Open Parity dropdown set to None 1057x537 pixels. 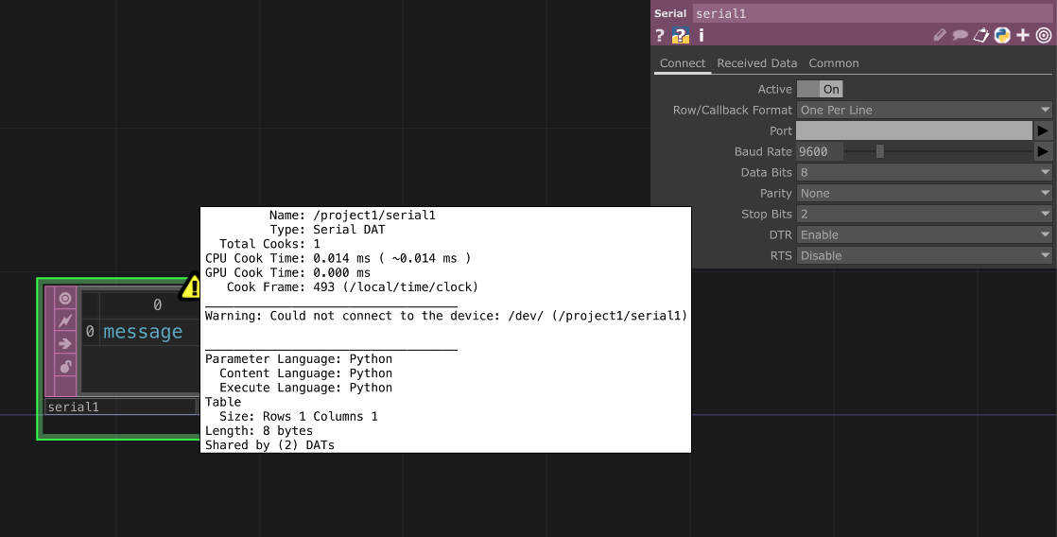[x=925, y=194]
